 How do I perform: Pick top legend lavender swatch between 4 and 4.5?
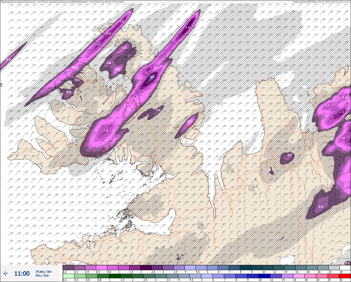190,267
